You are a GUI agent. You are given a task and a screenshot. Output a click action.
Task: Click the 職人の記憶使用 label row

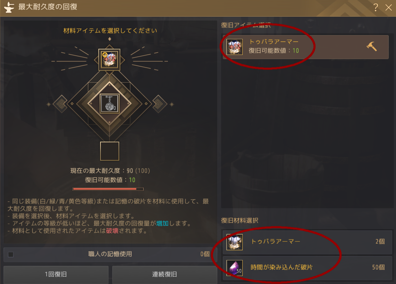tap(110, 254)
